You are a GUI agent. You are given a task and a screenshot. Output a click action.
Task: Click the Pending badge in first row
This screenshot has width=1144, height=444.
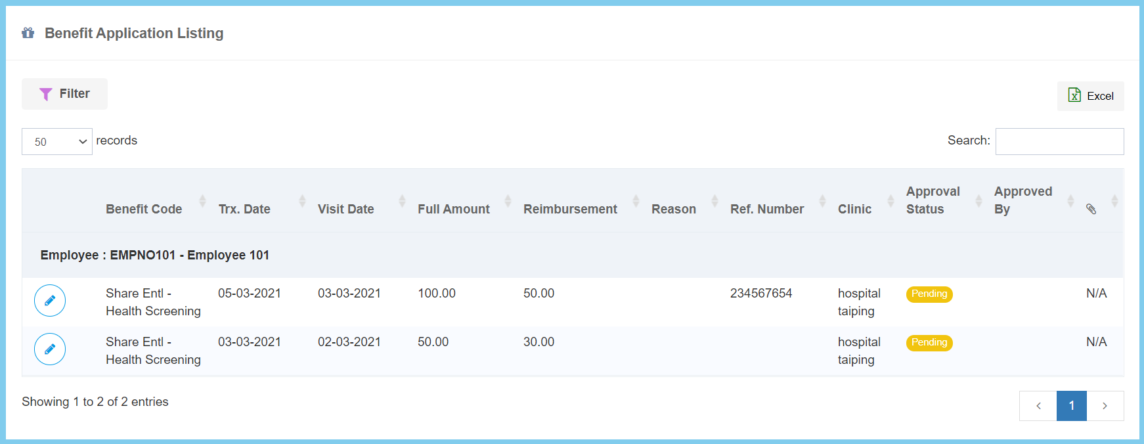coord(929,294)
